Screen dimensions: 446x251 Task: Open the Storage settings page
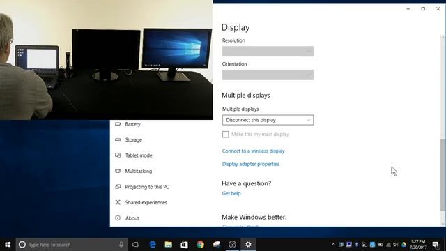133,139
